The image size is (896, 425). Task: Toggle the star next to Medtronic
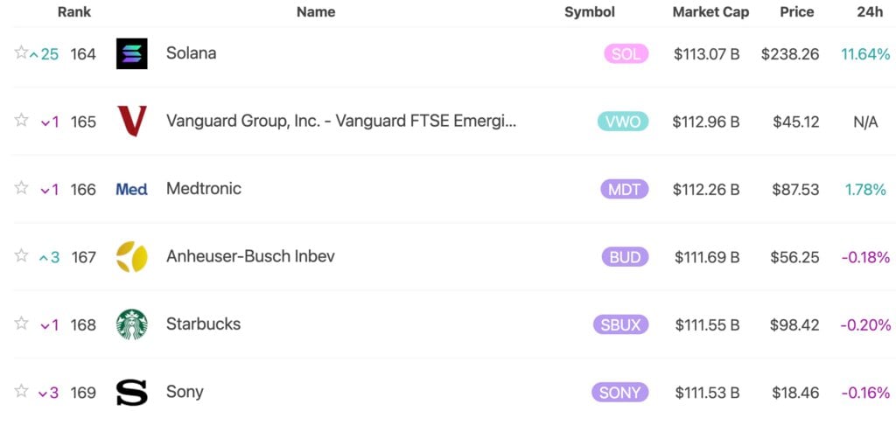21,188
